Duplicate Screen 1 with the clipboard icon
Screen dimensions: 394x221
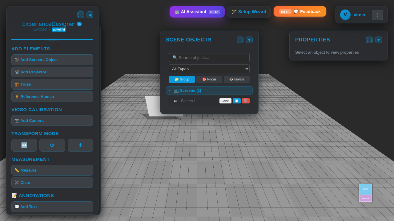[237, 101]
